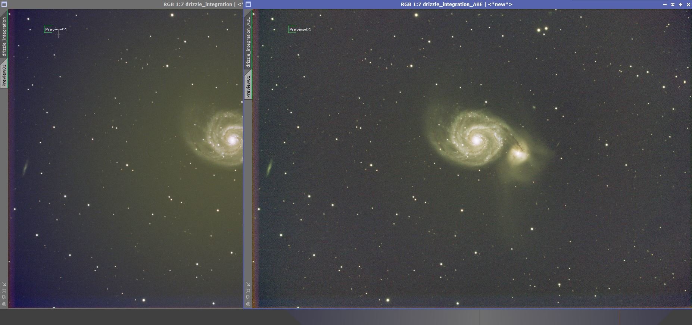This screenshot has height=325, width=692.
Task: Minimize the drizzle_integration_ABE window
Action: pyautogui.click(x=665, y=4)
